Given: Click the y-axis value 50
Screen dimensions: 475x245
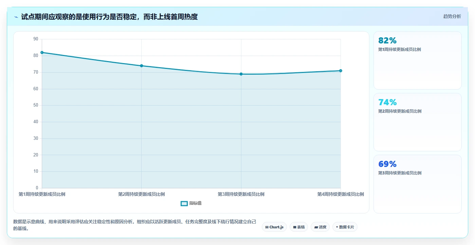Looking at the screenshot, I should point(36,105).
